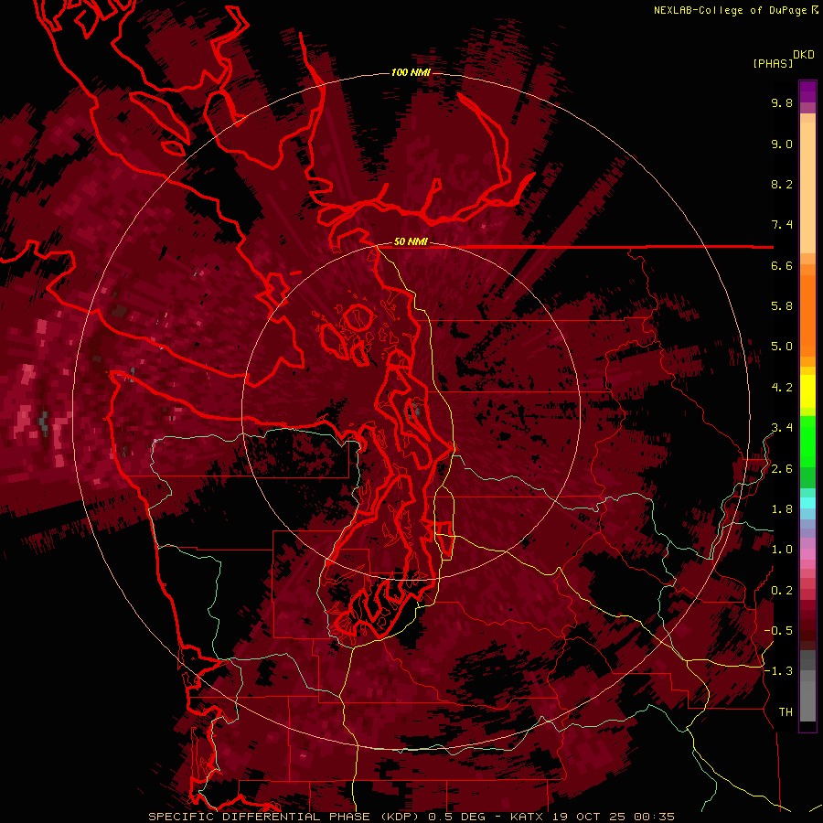
Task: Click the large peach band of the color bar
Action: (807, 189)
